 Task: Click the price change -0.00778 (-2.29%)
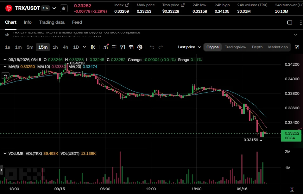[x=91, y=11]
